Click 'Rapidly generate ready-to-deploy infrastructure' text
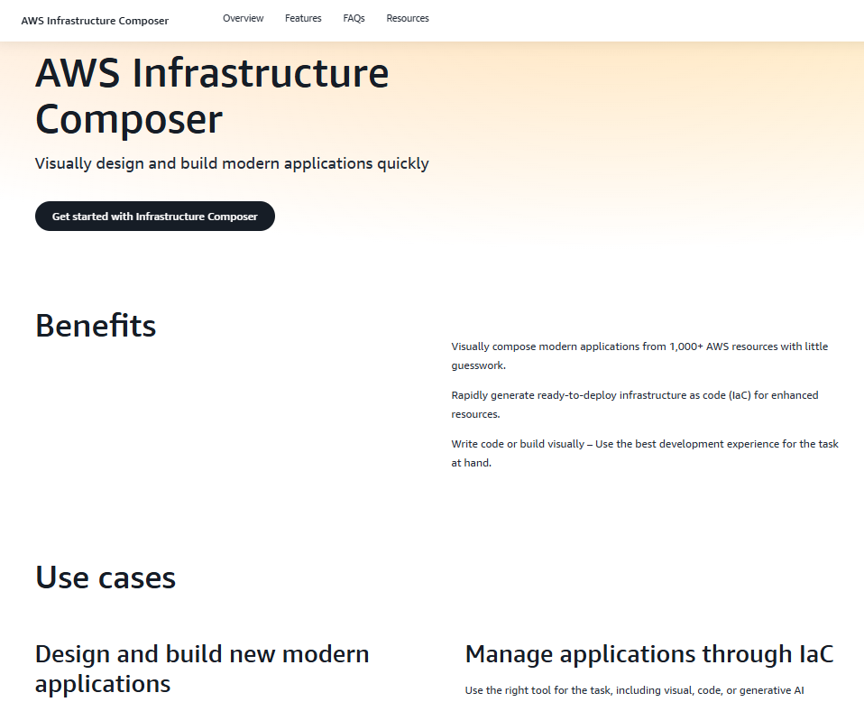 pos(635,404)
